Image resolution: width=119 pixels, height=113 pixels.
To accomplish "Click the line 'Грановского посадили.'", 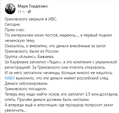I will click(x=26, y=89).
